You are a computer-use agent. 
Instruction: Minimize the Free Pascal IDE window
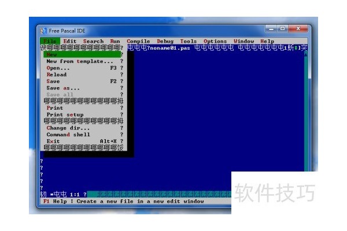tap(272, 29)
